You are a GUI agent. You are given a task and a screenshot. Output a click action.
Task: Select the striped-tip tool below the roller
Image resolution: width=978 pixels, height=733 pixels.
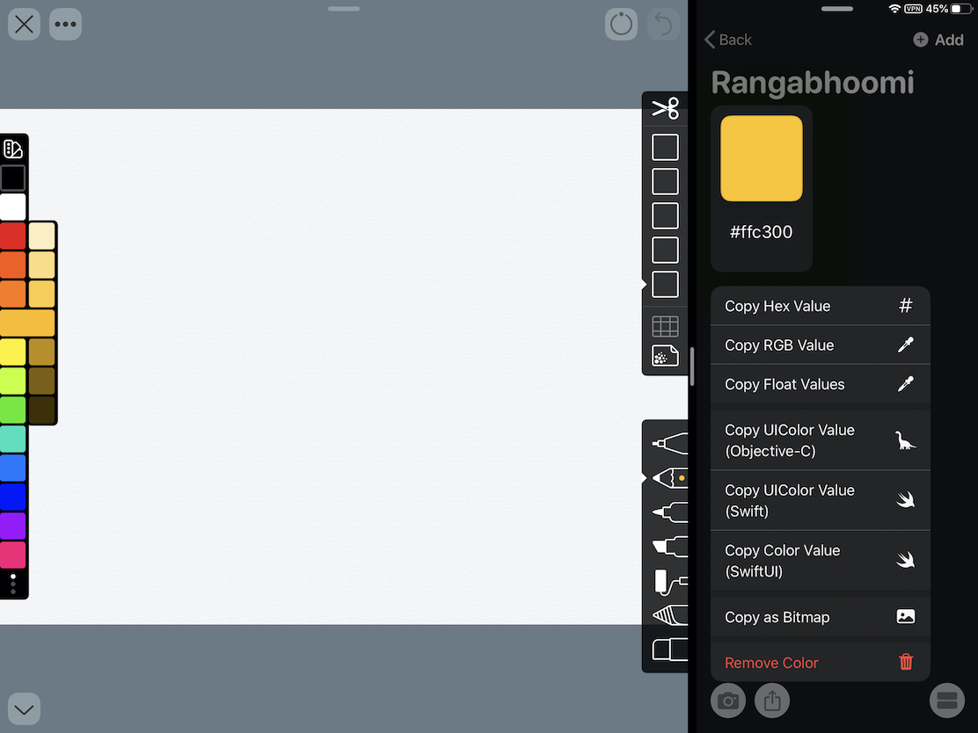[x=670, y=616]
